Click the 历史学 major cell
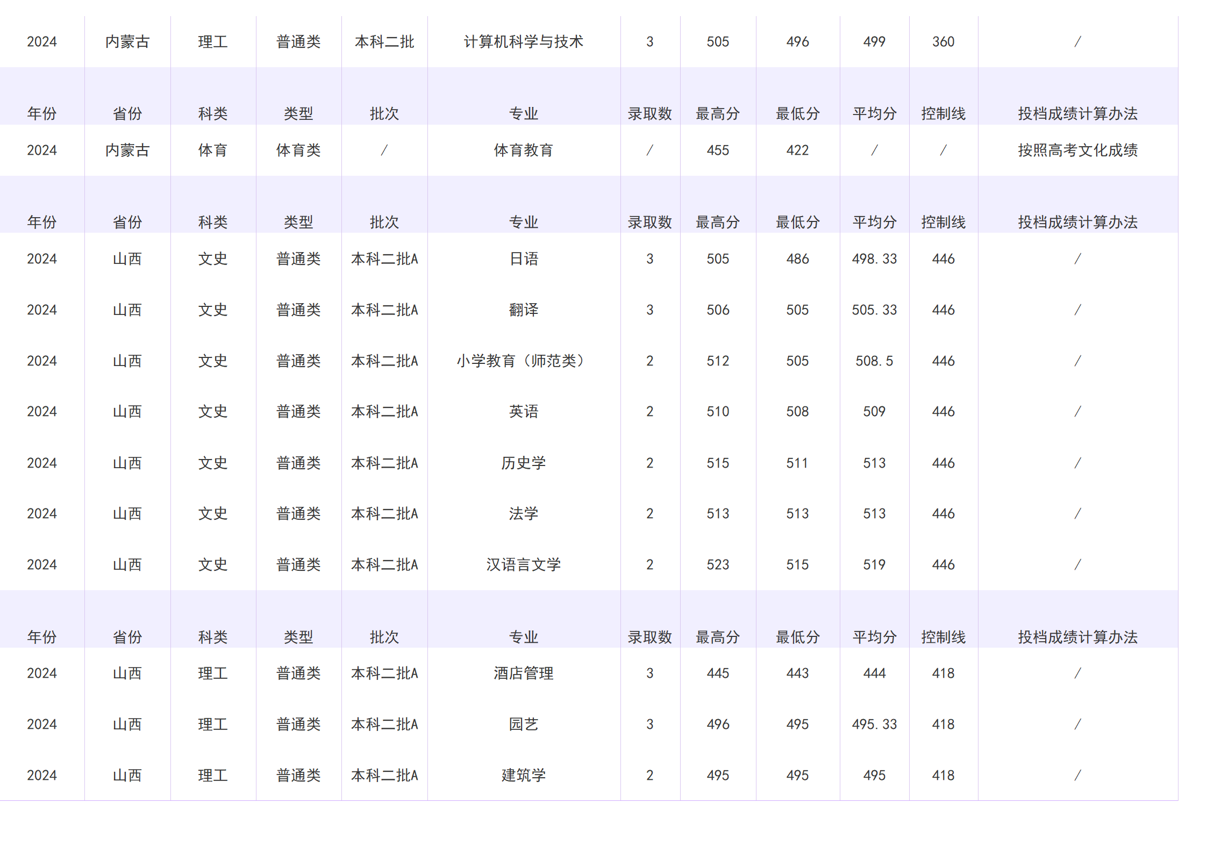This screenshot has width=1207, height=853. click(x=524, y=463)
